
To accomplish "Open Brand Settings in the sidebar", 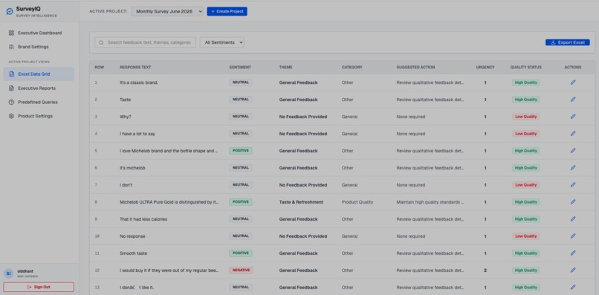I will point(39,47).
